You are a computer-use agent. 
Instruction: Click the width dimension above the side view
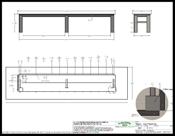[142, 11]
